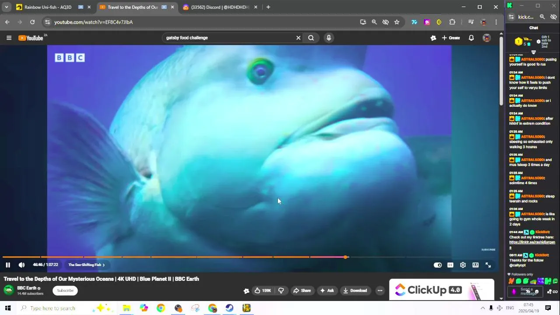The image size is (560, 315).
Task: Open the address bar zoom magnifier icon
Action: click(x=374, y=22)
